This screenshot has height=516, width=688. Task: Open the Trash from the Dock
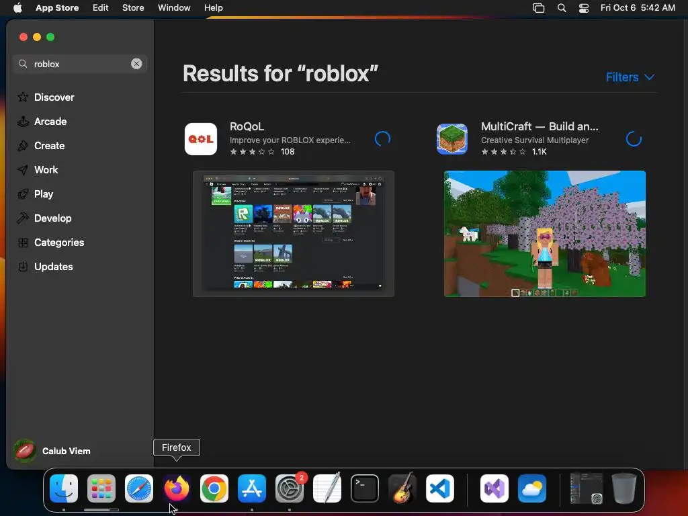coord(624,488)
